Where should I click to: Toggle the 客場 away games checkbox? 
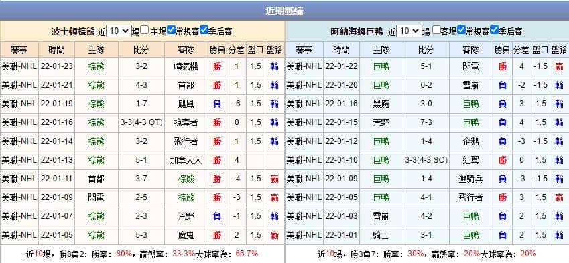pos(436,30)
